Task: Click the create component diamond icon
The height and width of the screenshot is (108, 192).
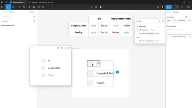Action: pyautogui.click(x=96, y=7)
